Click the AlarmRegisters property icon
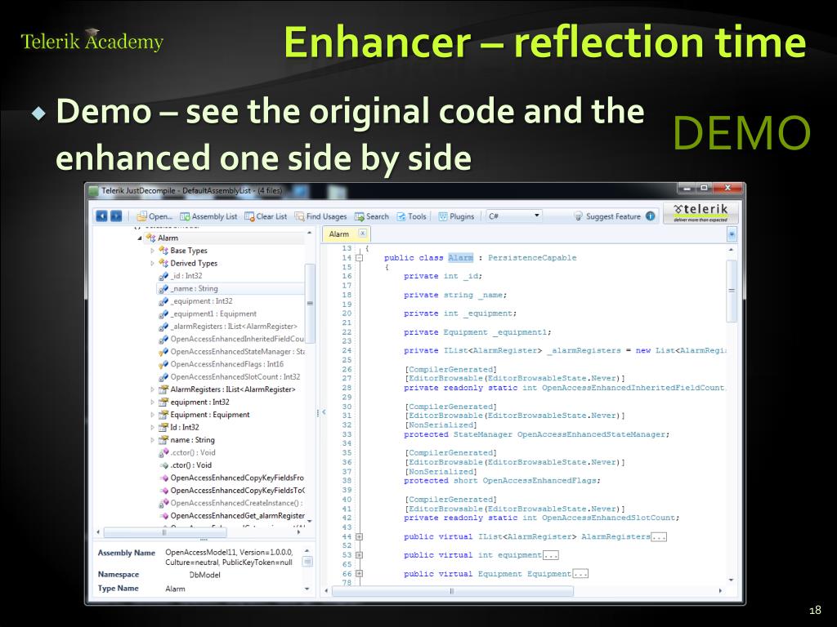The image size is (837, 627). pyautogui.click(x=163, y=389)
